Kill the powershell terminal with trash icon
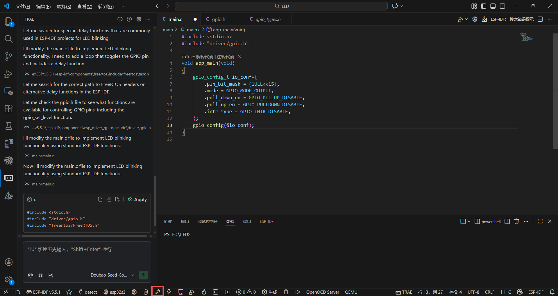Image resolution: width=558 pixels, height=296 pixels. click(x=516, y=221)
